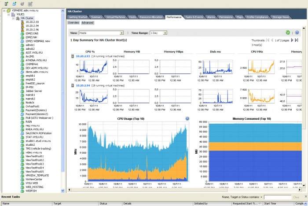Click the refresh icon in the performance toolbar
The image size is (308, 206).
[288, 33]
